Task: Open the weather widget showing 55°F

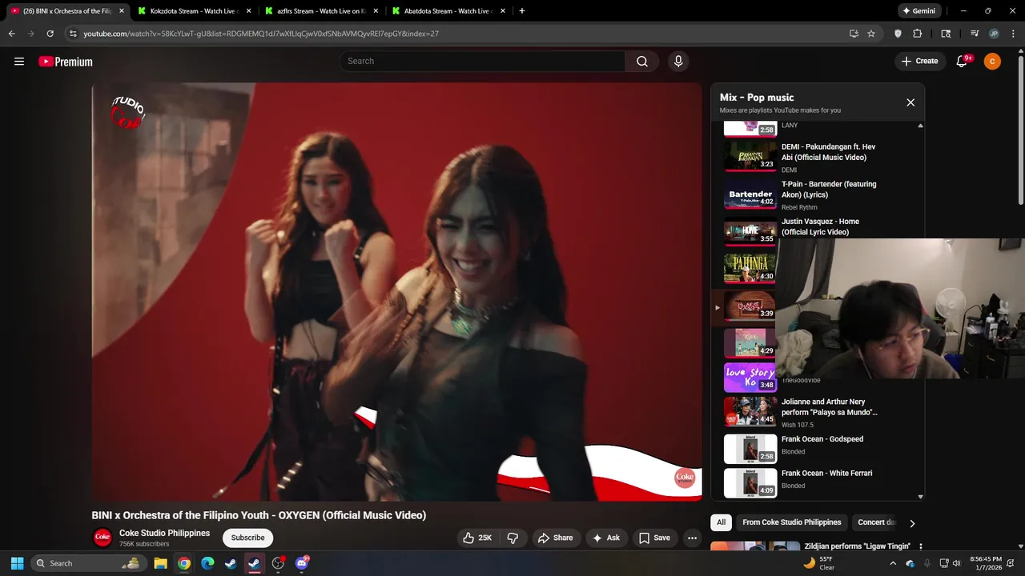Action: (x=819, y=563)
